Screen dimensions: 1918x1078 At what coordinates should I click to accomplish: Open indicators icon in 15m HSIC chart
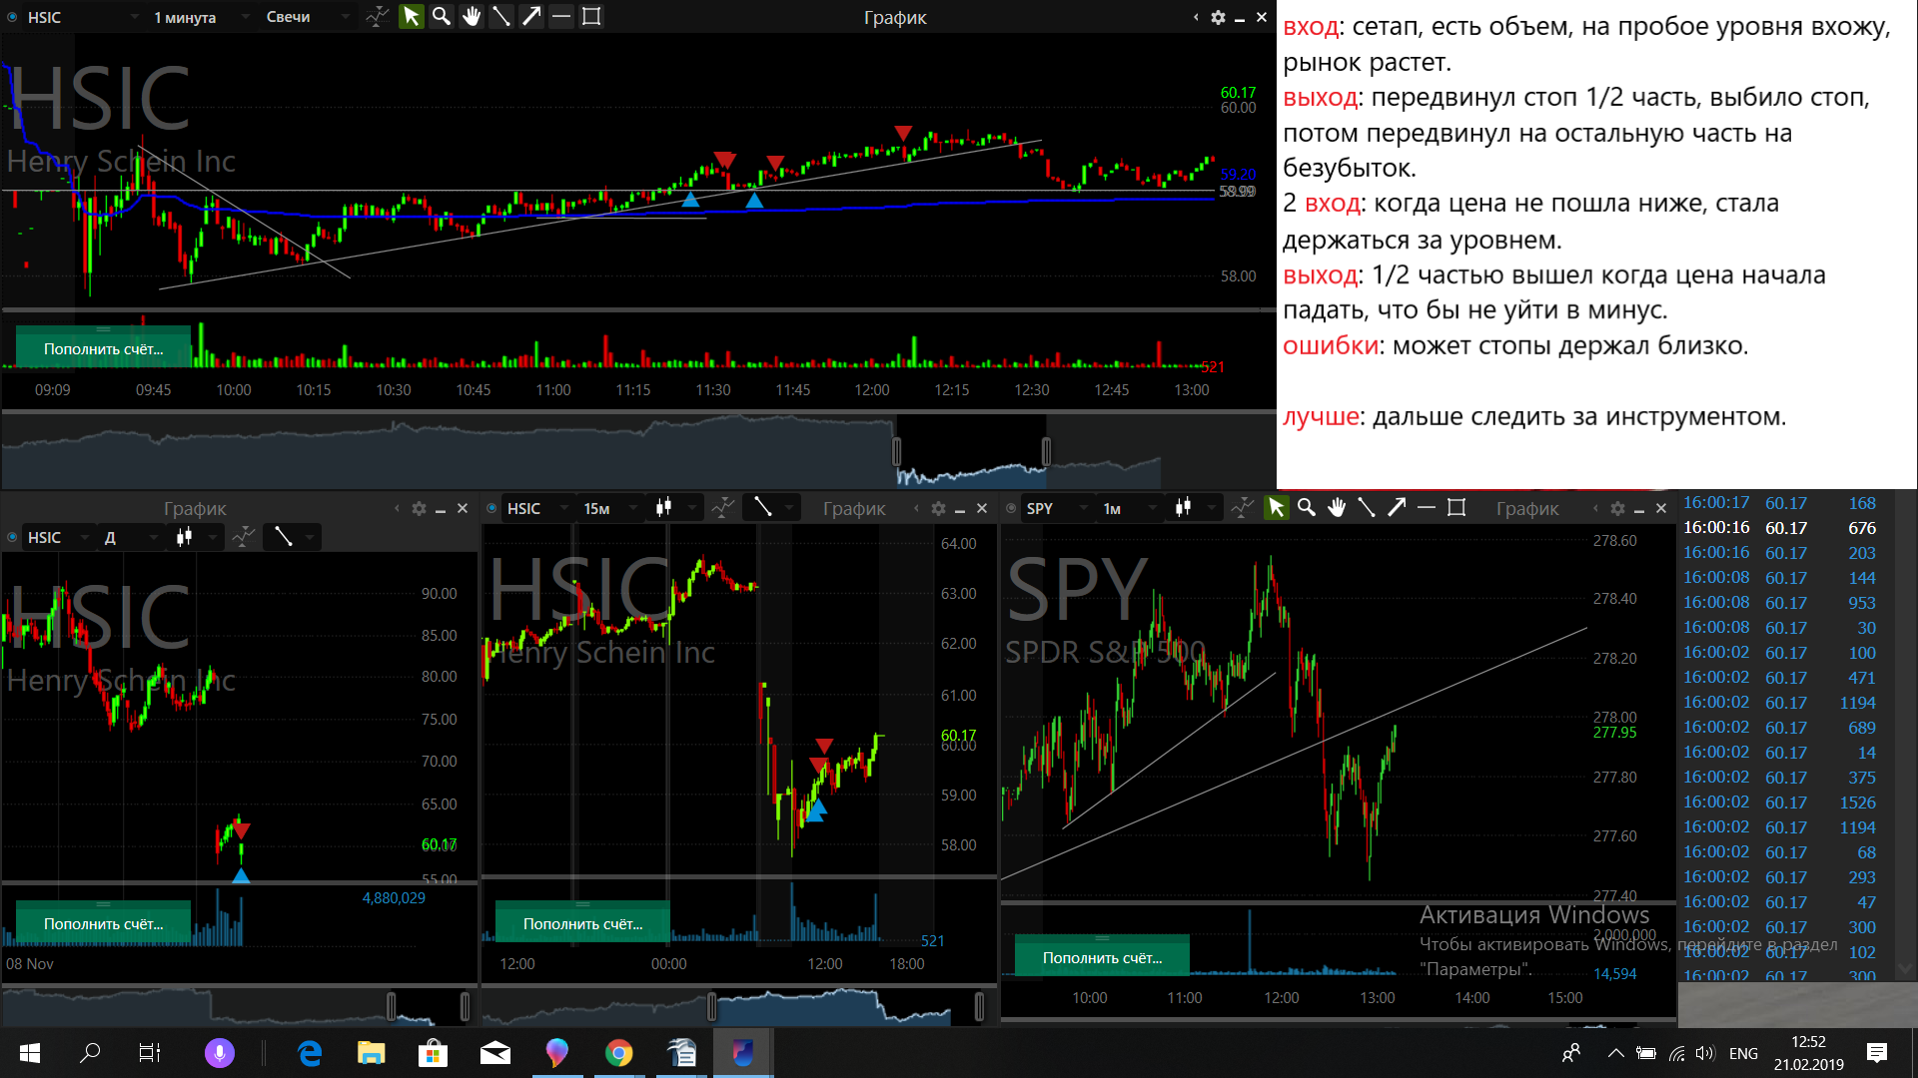click(x=722, y=508)
